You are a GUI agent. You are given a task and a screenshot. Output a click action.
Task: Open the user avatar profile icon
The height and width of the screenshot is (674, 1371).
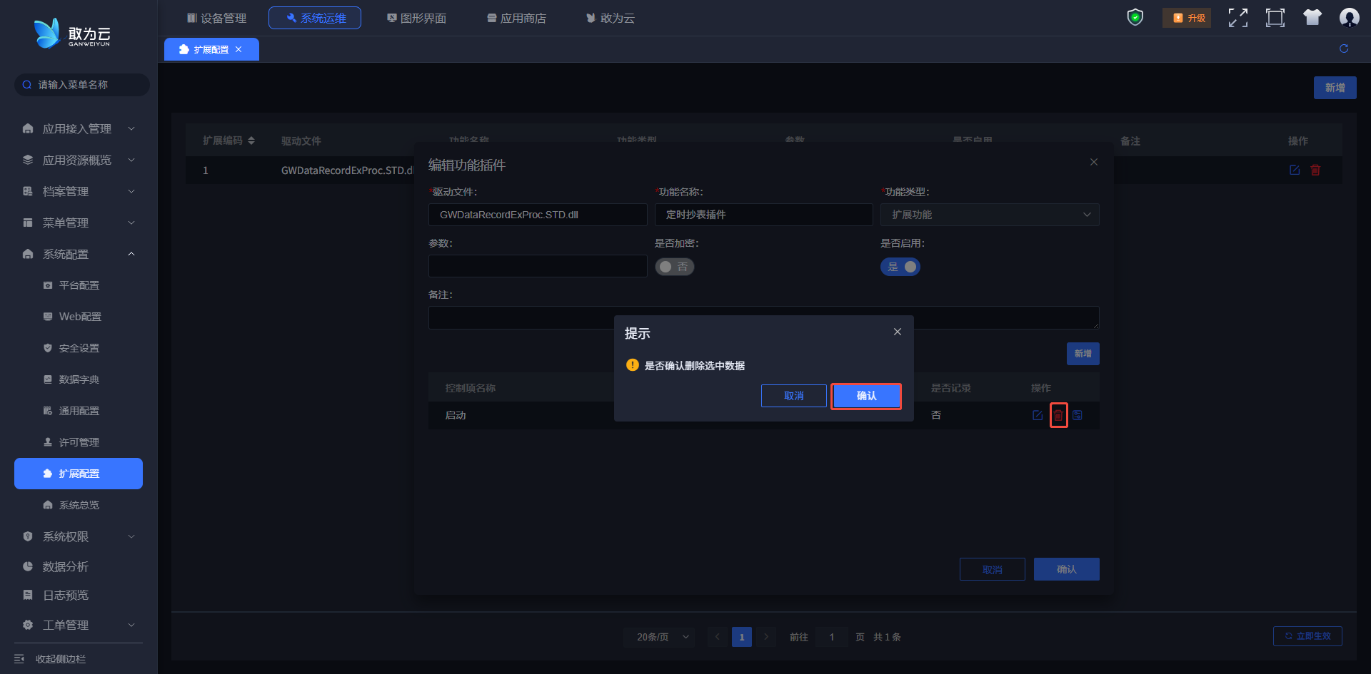[1349, 18]
